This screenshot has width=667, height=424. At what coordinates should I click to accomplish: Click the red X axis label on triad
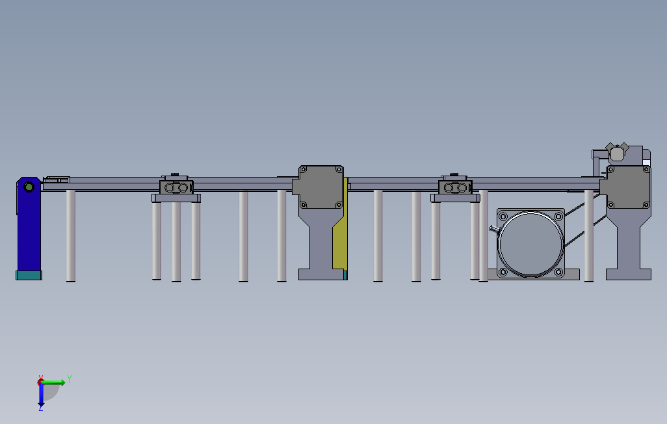41,378
